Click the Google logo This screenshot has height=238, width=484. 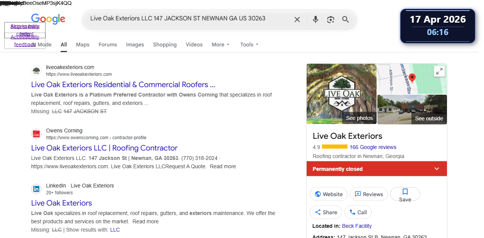(48, 19)
